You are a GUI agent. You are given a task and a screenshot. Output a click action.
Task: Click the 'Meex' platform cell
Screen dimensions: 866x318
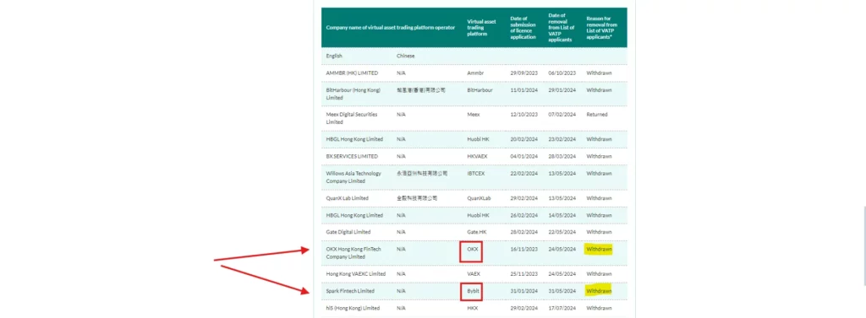point(474,114)
